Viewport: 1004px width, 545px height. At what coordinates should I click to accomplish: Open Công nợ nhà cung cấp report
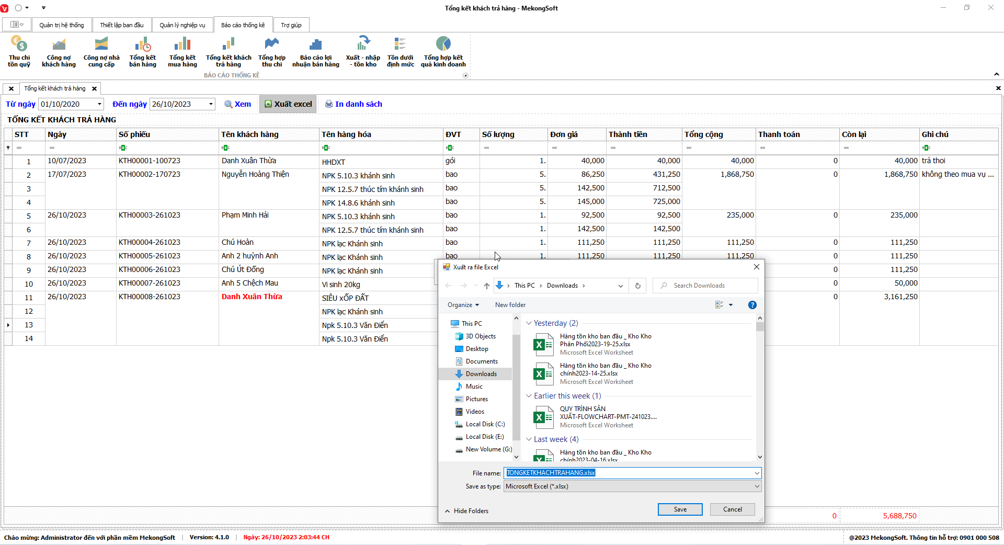[x=101, y=51]
